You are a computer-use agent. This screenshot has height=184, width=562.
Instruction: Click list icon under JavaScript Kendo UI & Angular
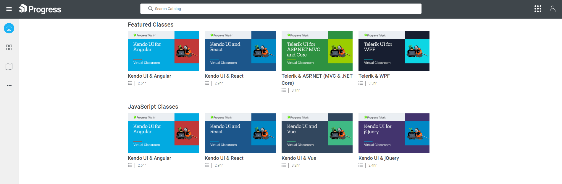(130, 165)
